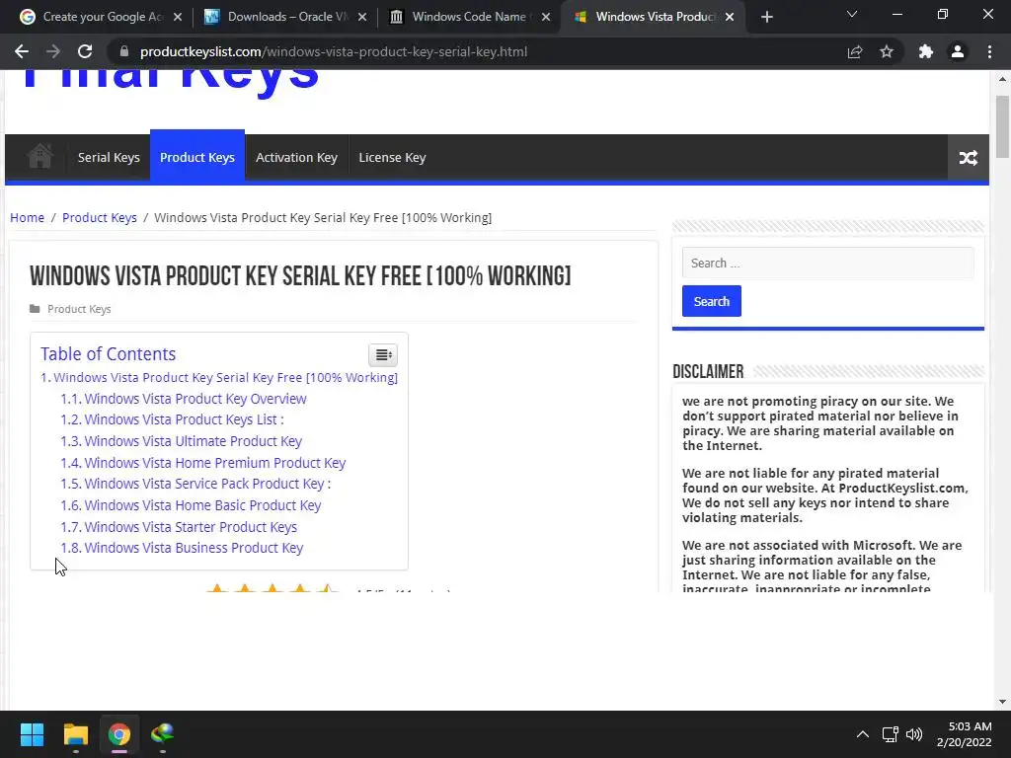The width and height of the screenshot is (1011, 758).
Task: Click the random post shuffle icon
Action: point(968,158)
